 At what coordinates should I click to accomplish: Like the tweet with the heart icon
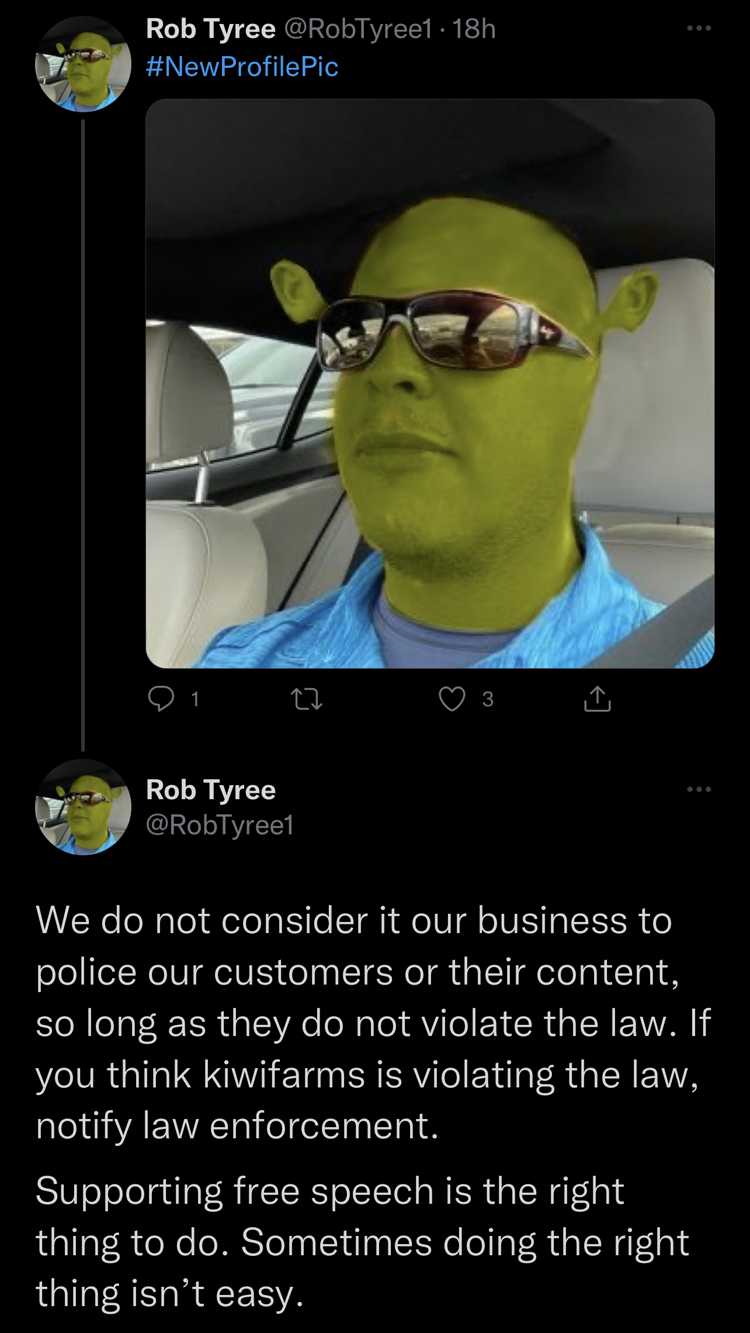[452, 699]
